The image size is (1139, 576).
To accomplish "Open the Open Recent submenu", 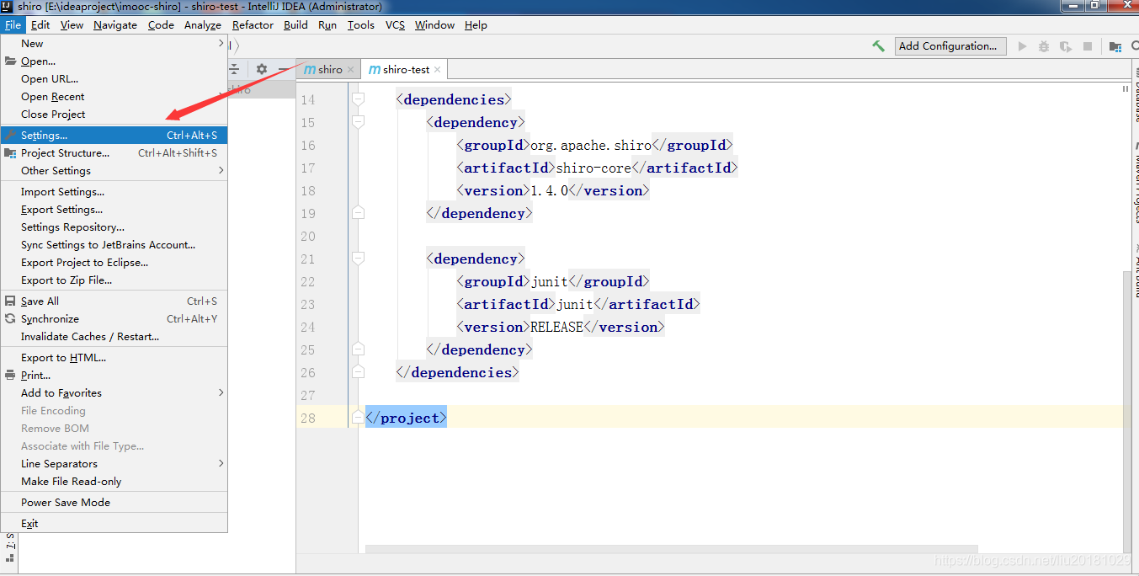I will click(x=114, y=96).
